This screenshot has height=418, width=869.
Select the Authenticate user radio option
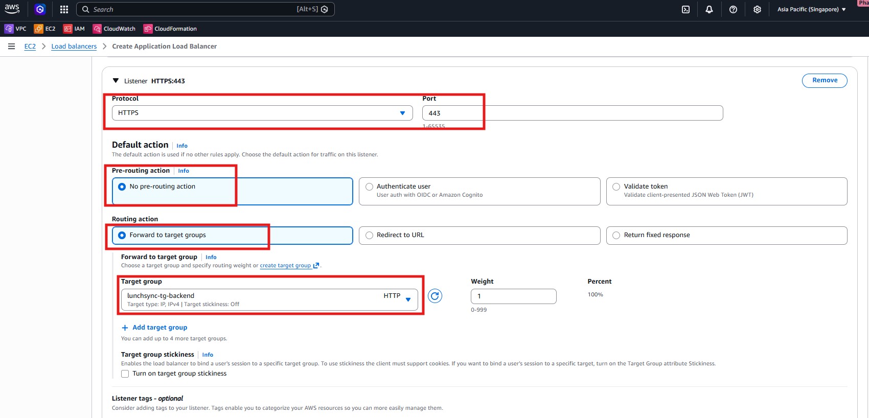370,187
